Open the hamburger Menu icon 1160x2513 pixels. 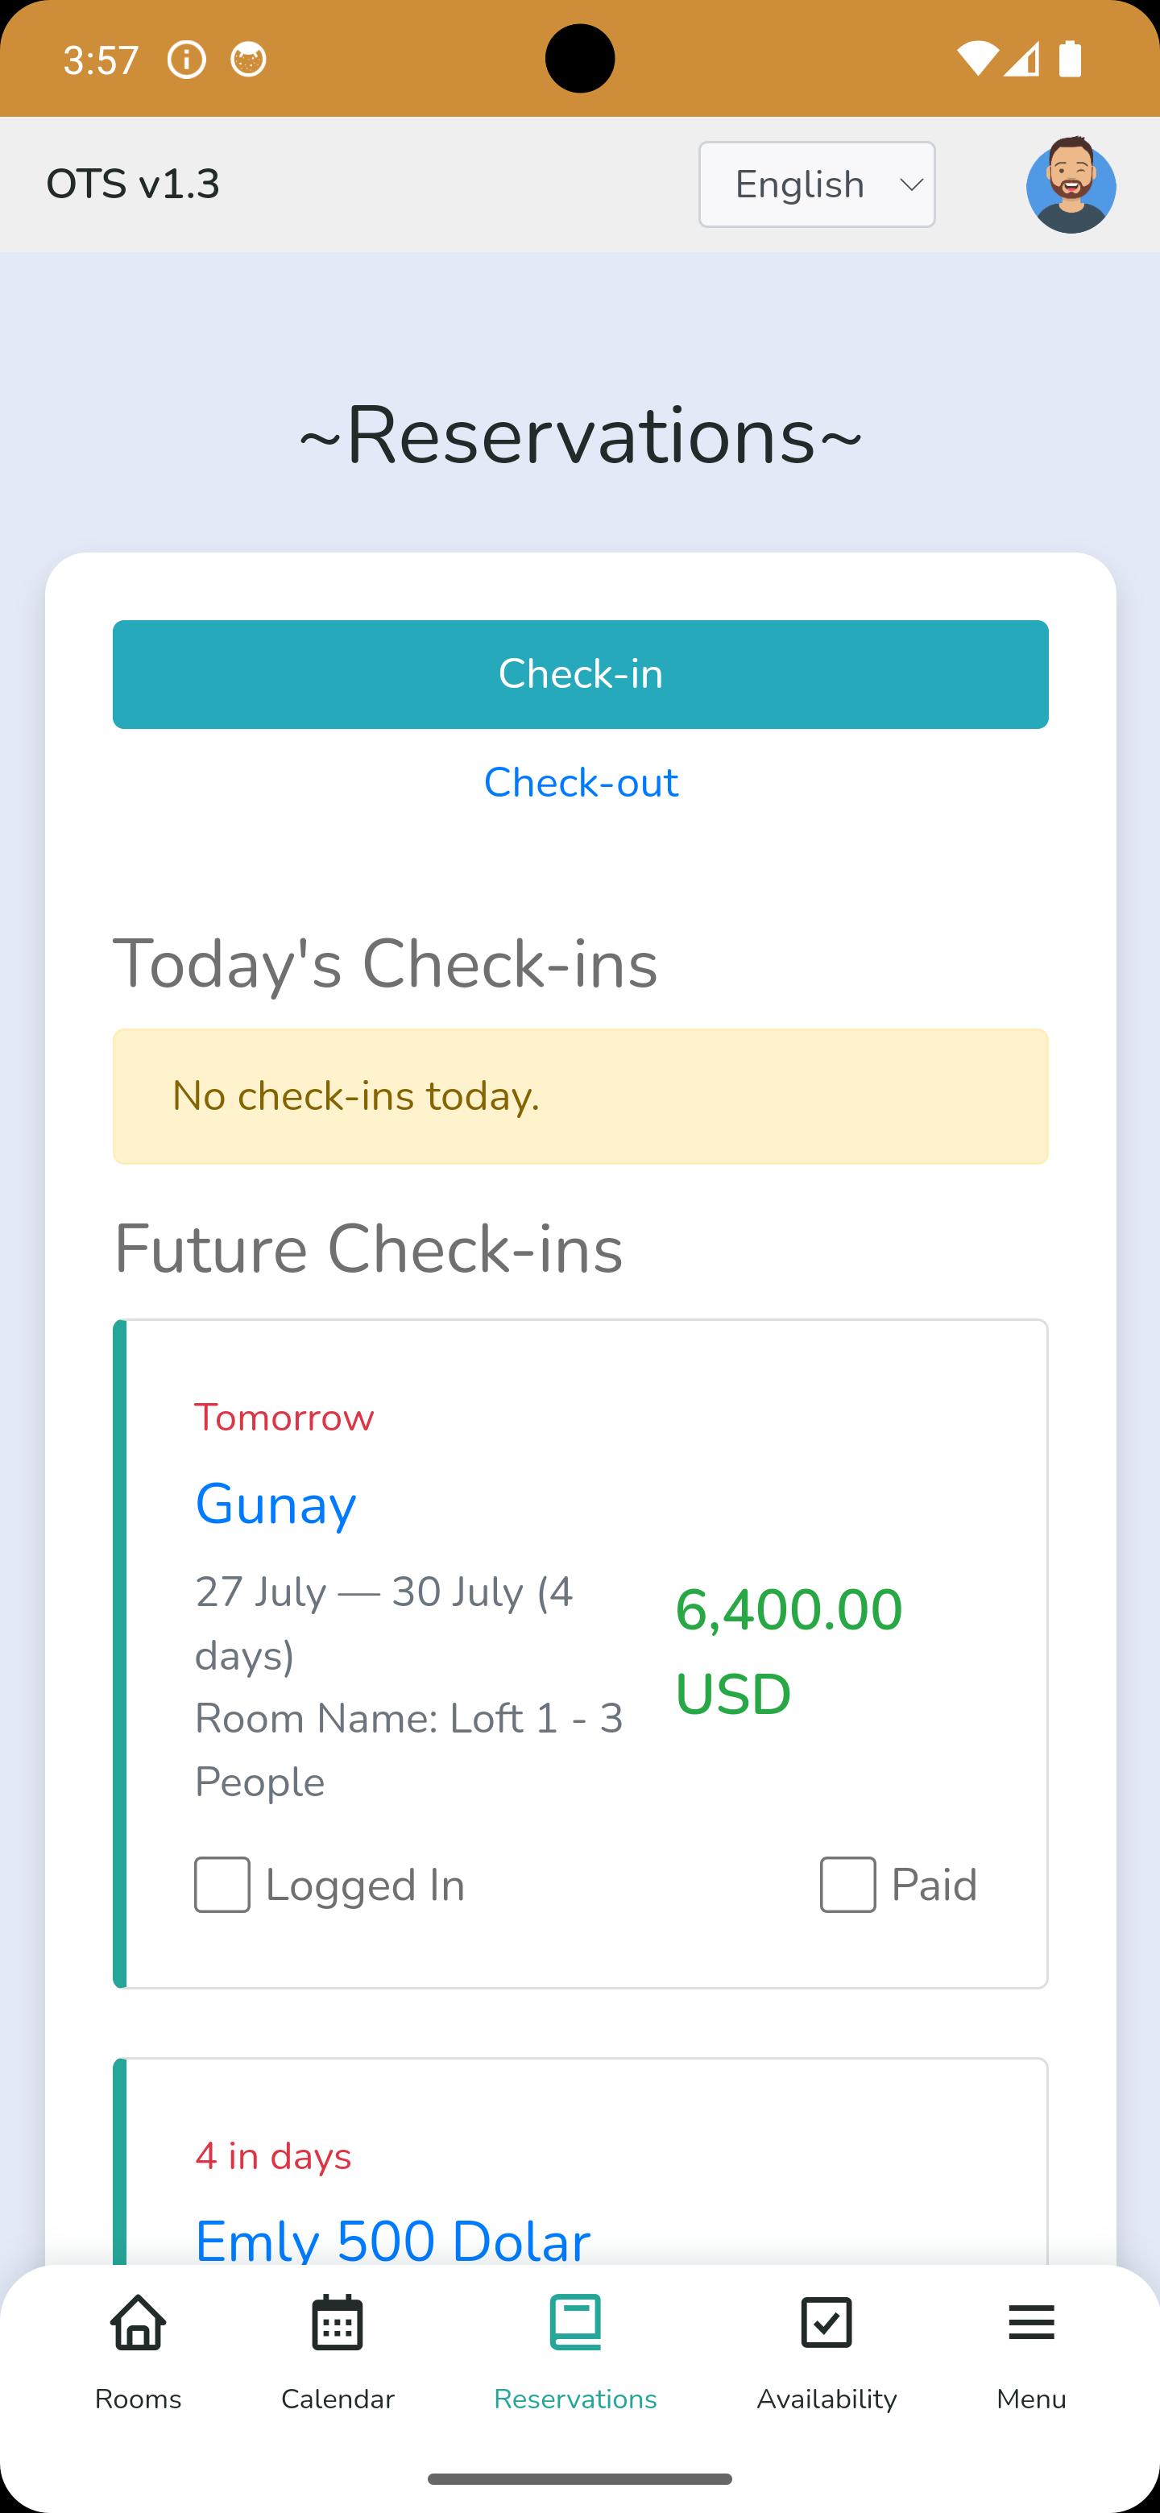[x=1031, y=2322]
